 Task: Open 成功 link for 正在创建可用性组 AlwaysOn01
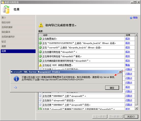tap(128, 52)
